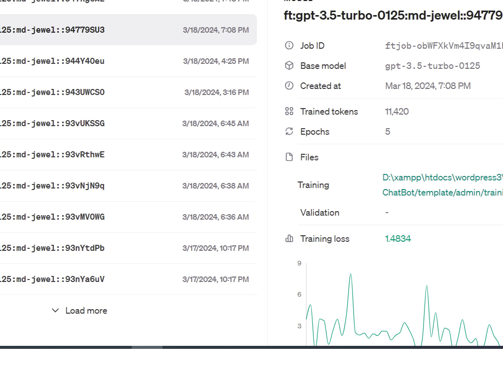Click the cube icon next to Base model
503x377 pixels.
pos(289,65)
